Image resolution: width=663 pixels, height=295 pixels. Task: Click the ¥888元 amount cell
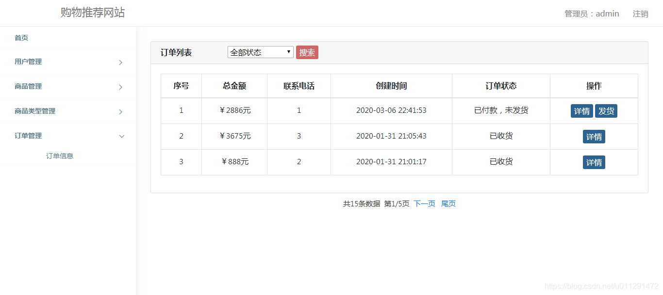point(234,162)
